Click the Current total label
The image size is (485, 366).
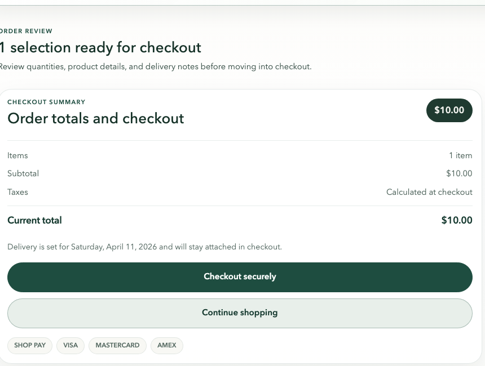click(34, 220)
